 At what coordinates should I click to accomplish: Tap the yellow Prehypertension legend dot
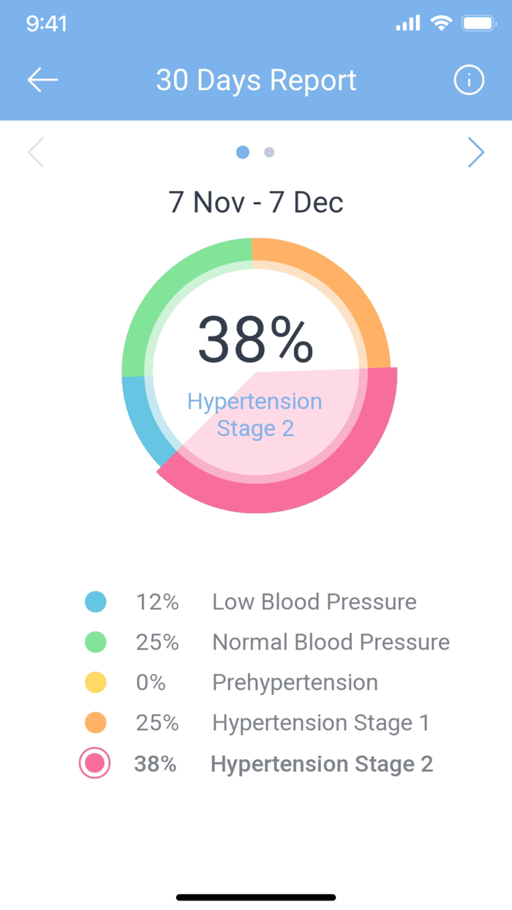pyautogui.click(x=94, y=682)
